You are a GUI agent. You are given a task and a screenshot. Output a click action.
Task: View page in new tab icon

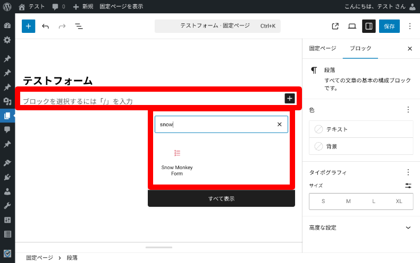click(335, 26)
